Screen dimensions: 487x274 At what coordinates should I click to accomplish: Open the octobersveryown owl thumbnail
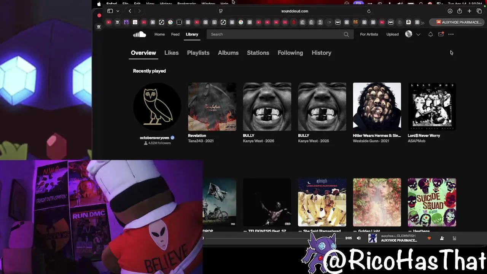(x=157, y=107)
